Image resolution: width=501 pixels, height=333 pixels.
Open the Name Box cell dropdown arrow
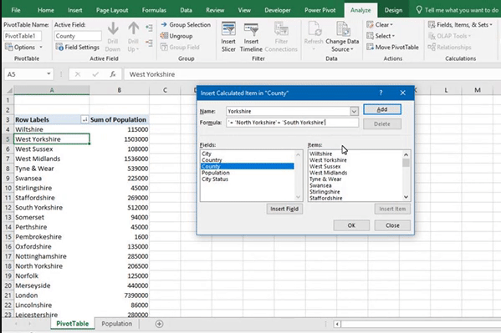tap(49, 74)
